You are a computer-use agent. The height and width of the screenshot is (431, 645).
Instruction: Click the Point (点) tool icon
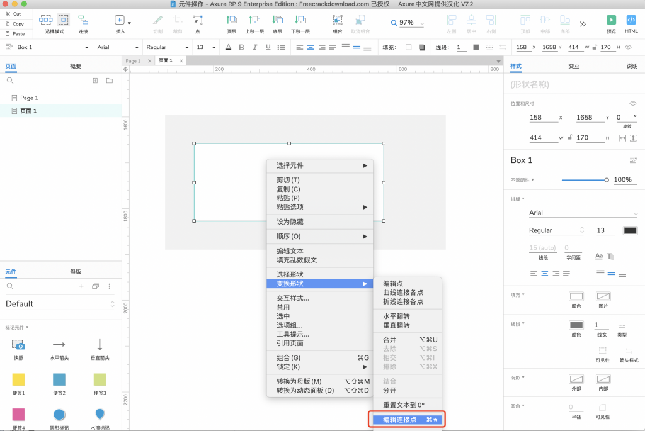[x=197, y=20]
